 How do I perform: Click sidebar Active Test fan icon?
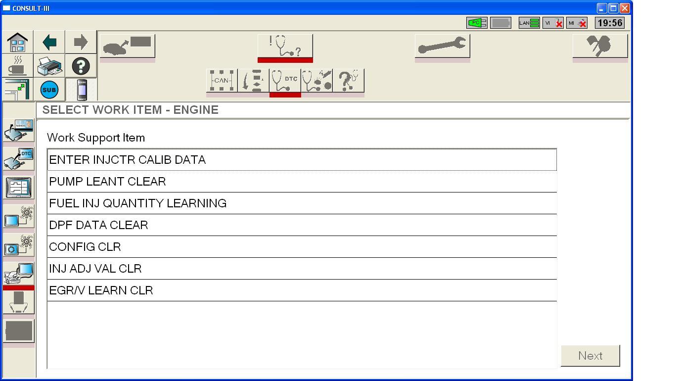pos(18,216)
